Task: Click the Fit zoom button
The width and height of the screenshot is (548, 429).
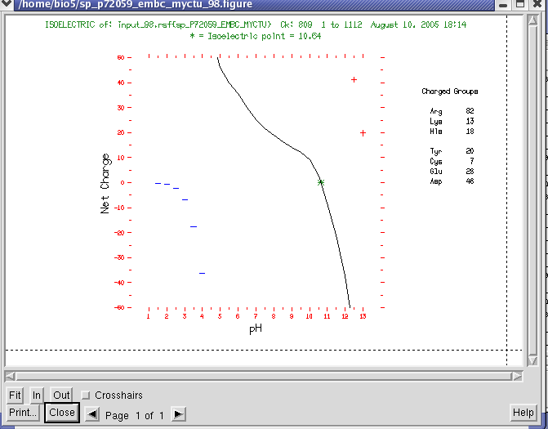Action: coord(15,395)
